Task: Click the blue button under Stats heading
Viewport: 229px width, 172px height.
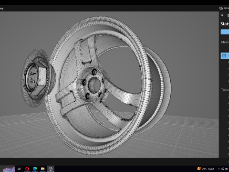Action: click(x=225, y=32)
